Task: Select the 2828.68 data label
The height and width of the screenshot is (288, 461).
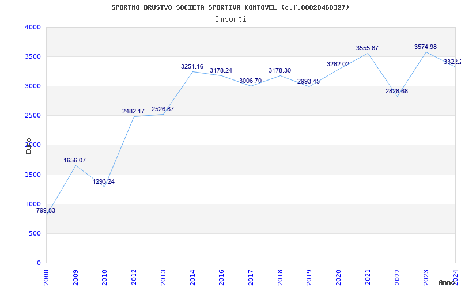Action: click(396, 91)
